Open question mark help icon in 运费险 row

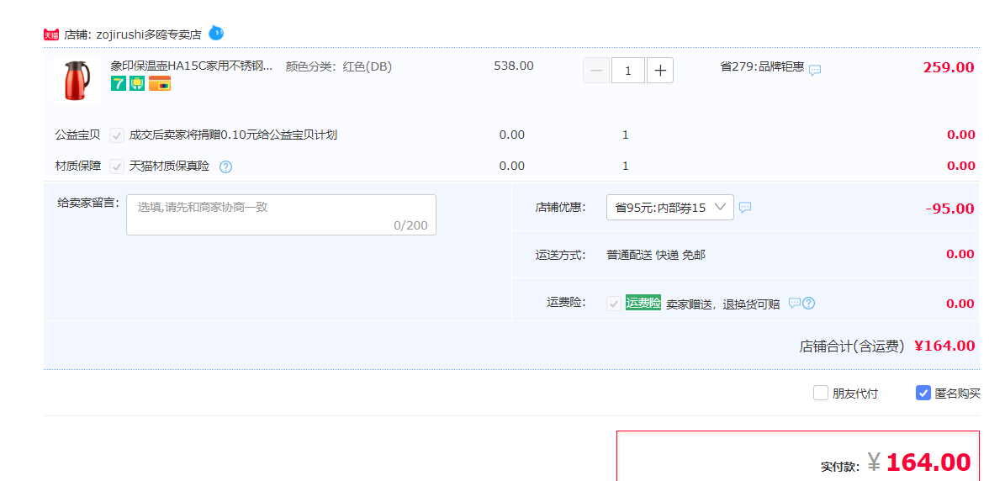point(809,303)
